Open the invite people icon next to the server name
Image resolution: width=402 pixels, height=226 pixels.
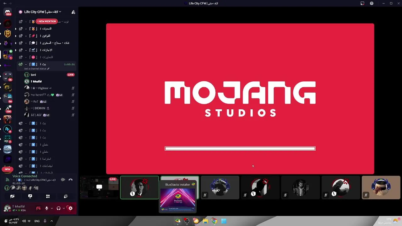tap(73, 12)
